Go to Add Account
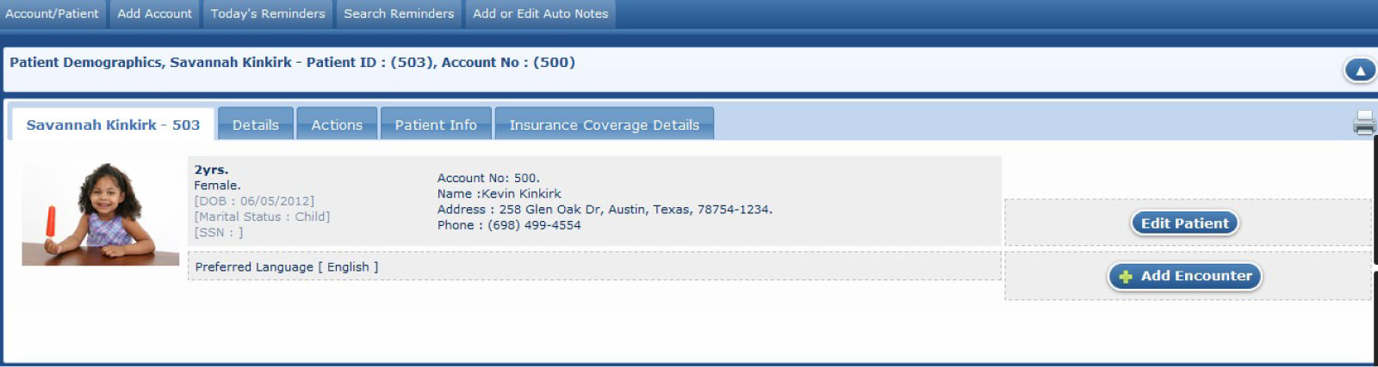Screen dimensions: 1378x367 tap(155, 14)
